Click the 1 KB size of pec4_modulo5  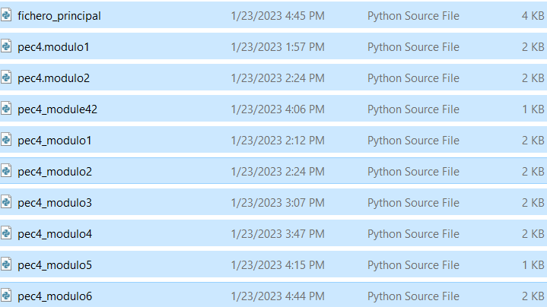tap(533, 265)
